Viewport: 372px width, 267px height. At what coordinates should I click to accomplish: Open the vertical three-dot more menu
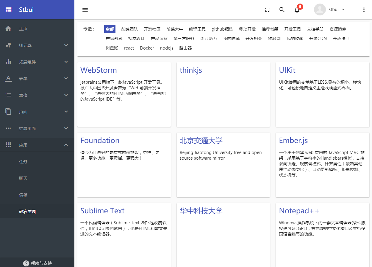click(x=364, y=10)
